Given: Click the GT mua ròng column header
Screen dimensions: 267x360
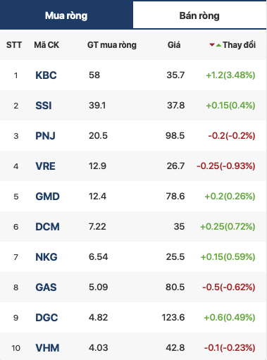Looking at the screenshot, I should coord(112,45).
